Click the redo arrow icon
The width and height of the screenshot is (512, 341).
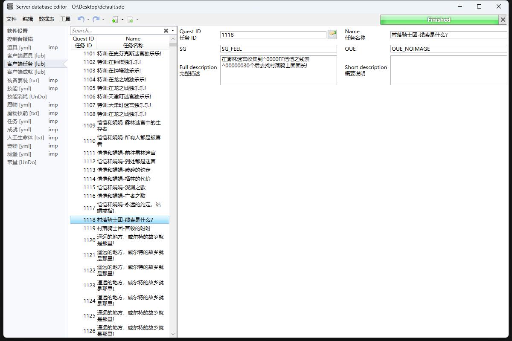[x=96, y=19]
